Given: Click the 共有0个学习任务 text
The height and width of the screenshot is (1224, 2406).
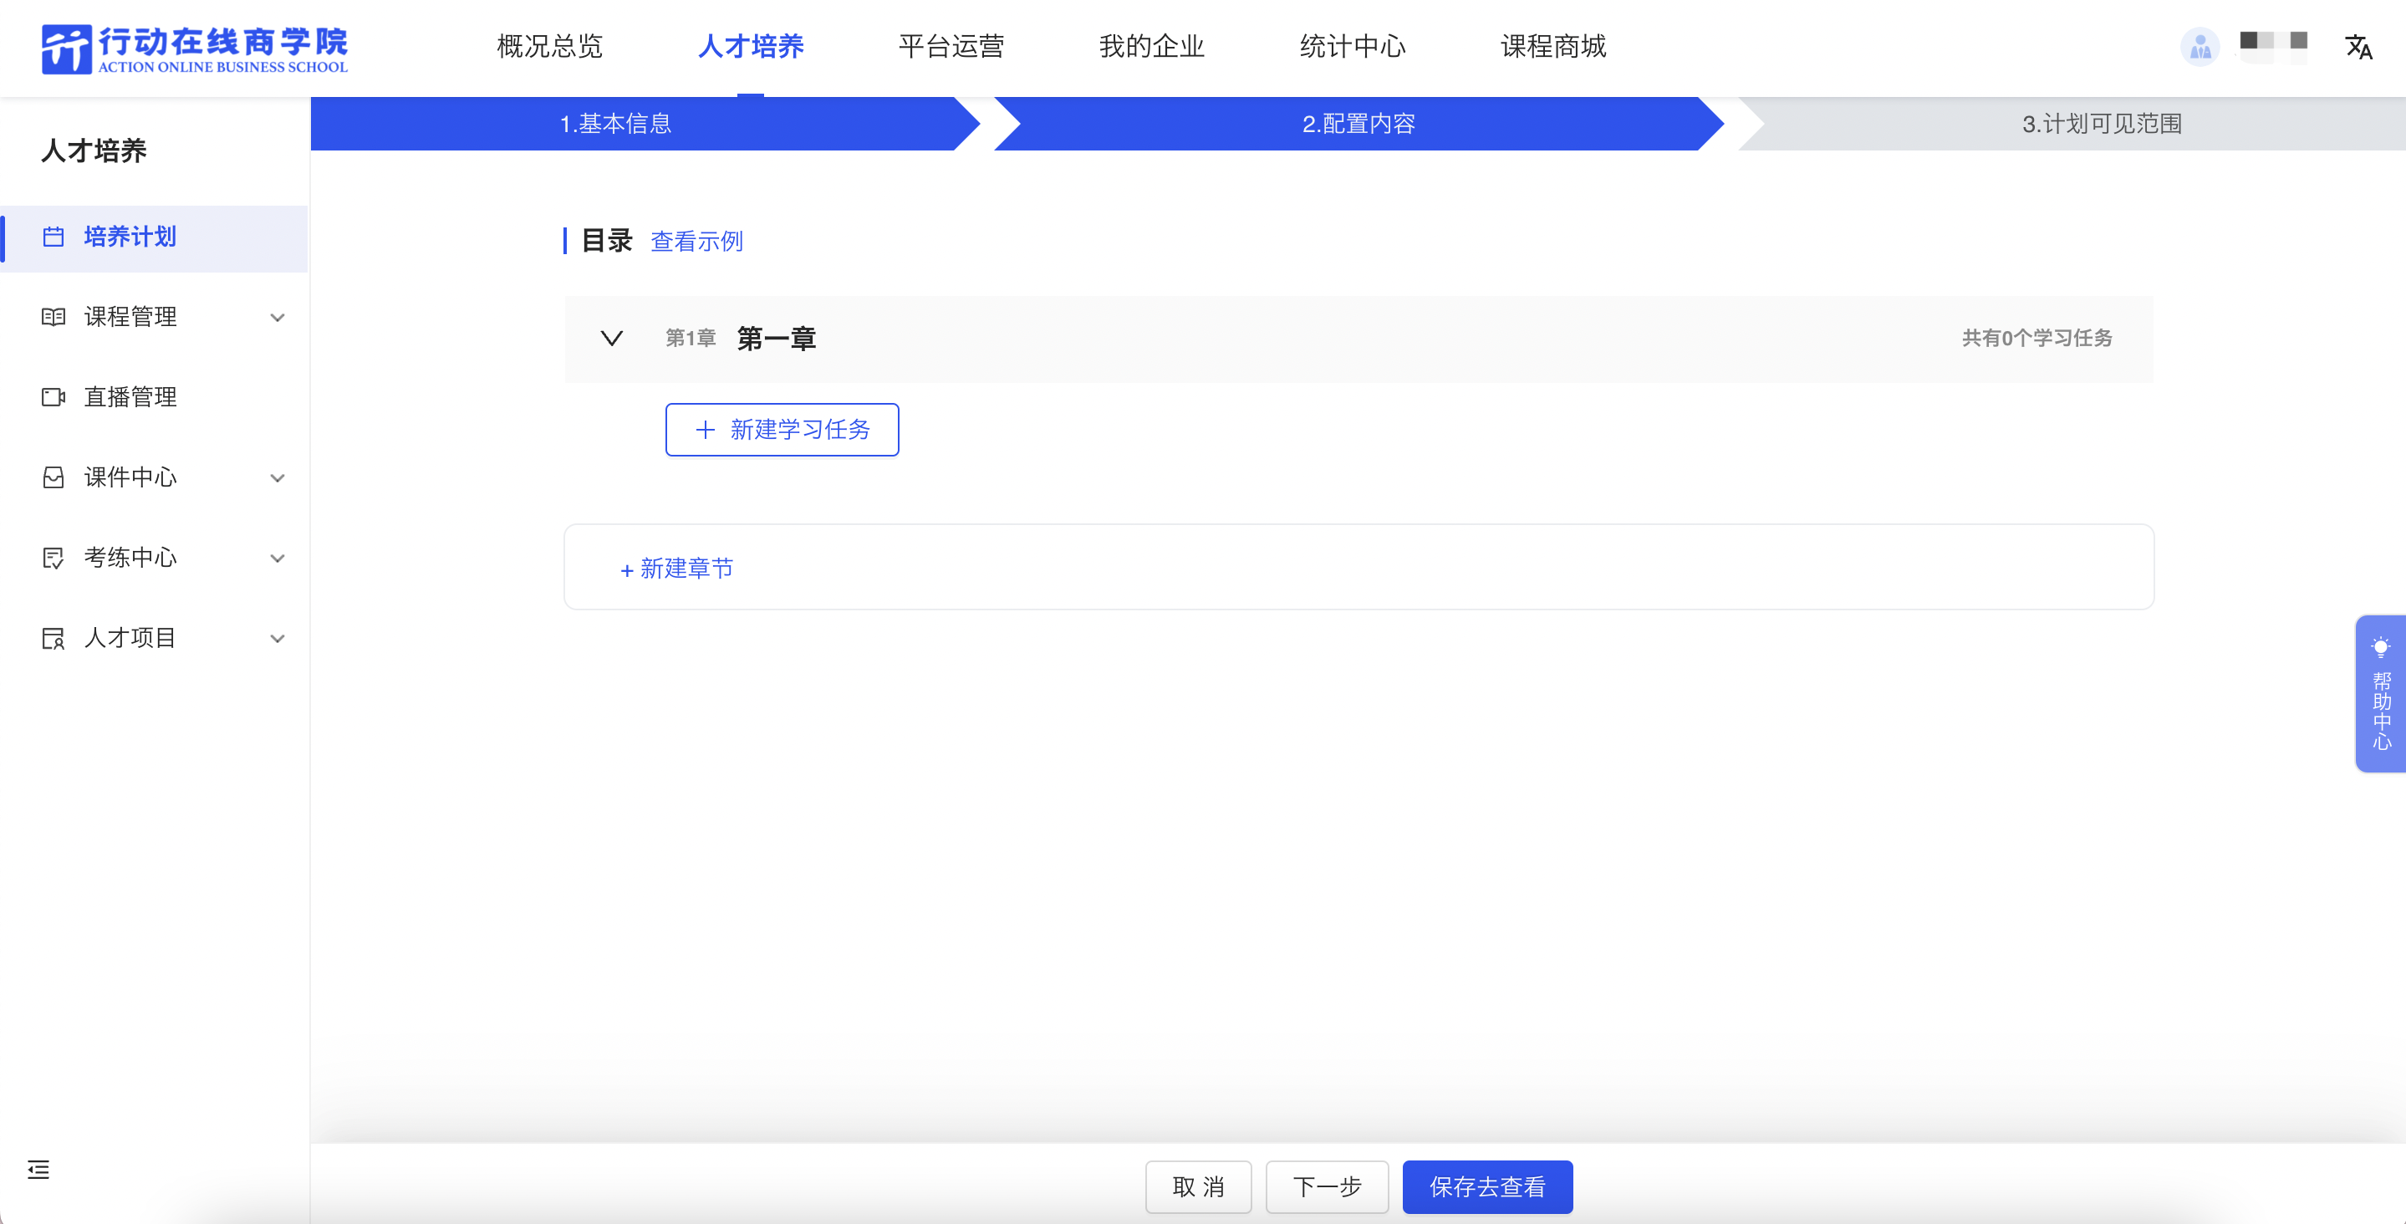Looking at the screenshot, I should [2037, 339].
